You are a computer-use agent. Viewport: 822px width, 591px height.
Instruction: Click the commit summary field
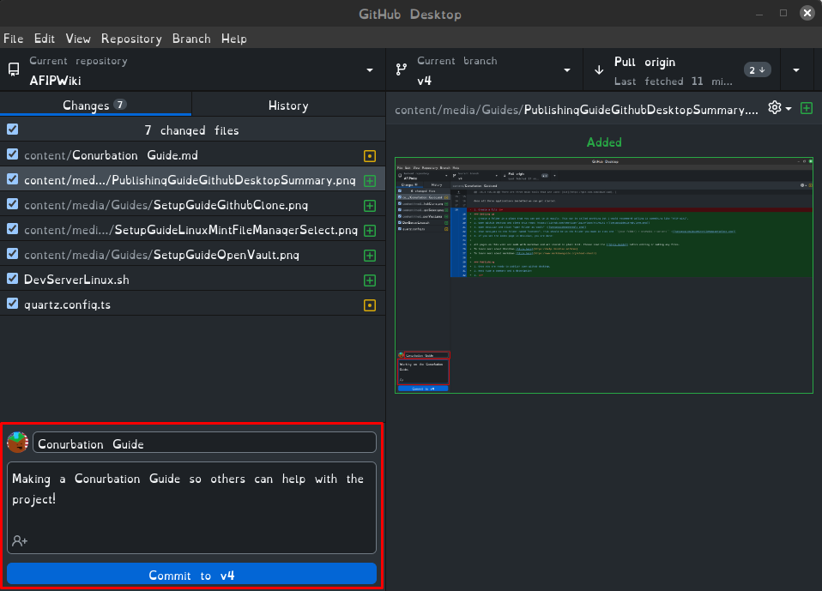point(204,443)
